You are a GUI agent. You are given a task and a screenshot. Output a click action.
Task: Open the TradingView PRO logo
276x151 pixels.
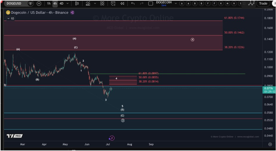[15, 136]
